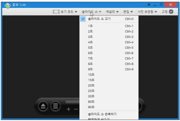Toggle the 고정 pin check icon
The height and width of the screenshot is (121, 180).
[171, 11]
